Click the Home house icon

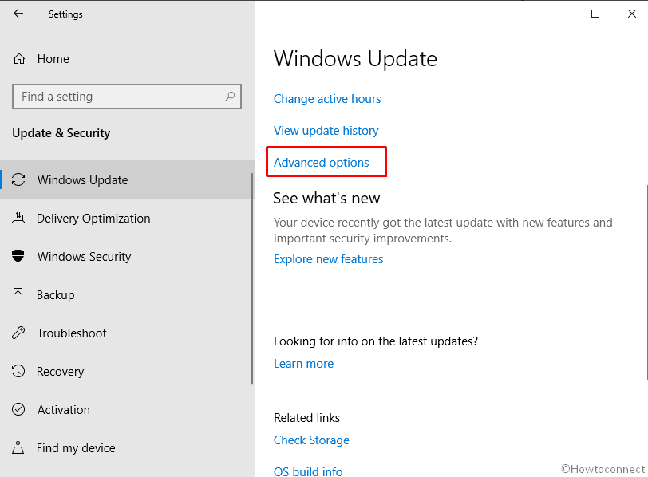[19, 59]
